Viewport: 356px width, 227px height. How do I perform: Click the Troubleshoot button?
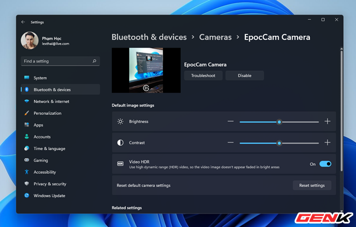(203, 75)
